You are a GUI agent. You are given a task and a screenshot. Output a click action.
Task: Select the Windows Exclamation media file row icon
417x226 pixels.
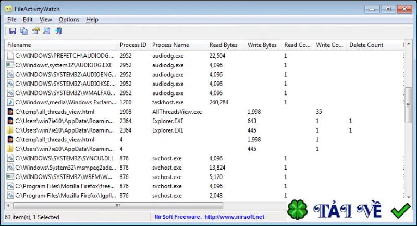point(10,102)
